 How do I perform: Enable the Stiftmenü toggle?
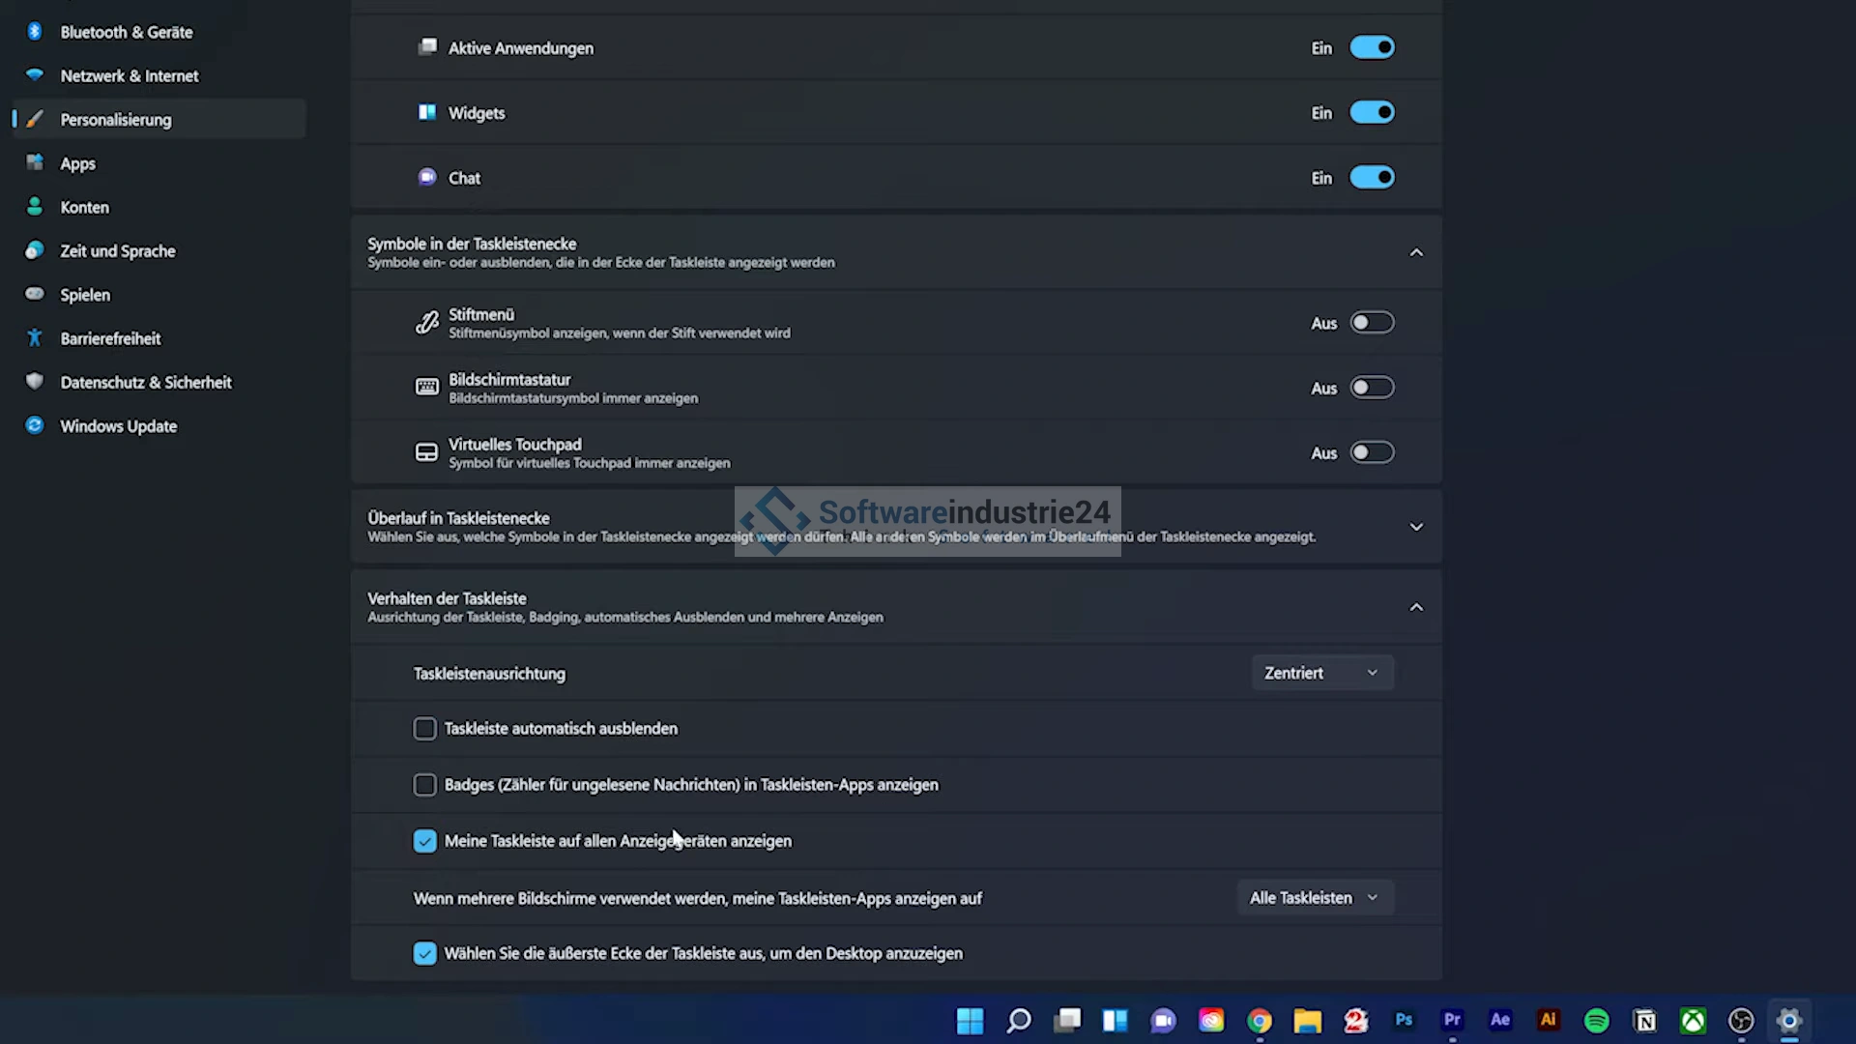click(x=1372, y=323)
